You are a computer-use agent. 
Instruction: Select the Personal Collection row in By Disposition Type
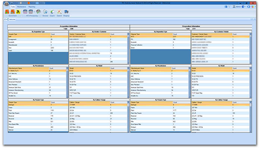click(160, 45)
